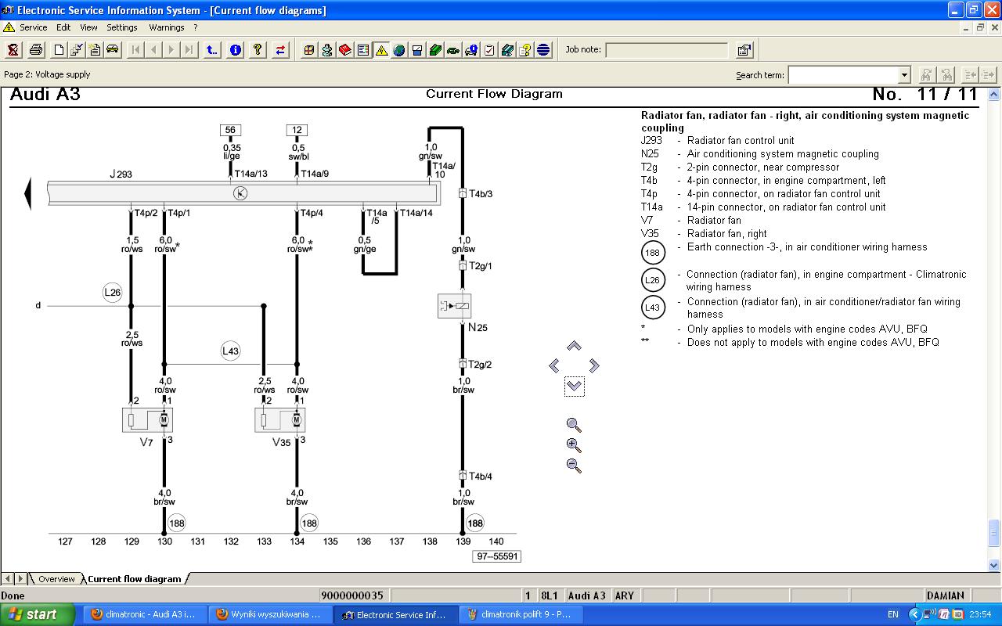Click the blue striped sphere icon
The image size is (1002, 626).
click(x=543, y=50)
